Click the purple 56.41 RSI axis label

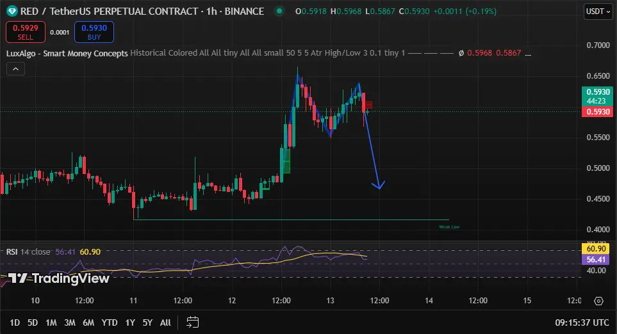click(x=595, y=259)
